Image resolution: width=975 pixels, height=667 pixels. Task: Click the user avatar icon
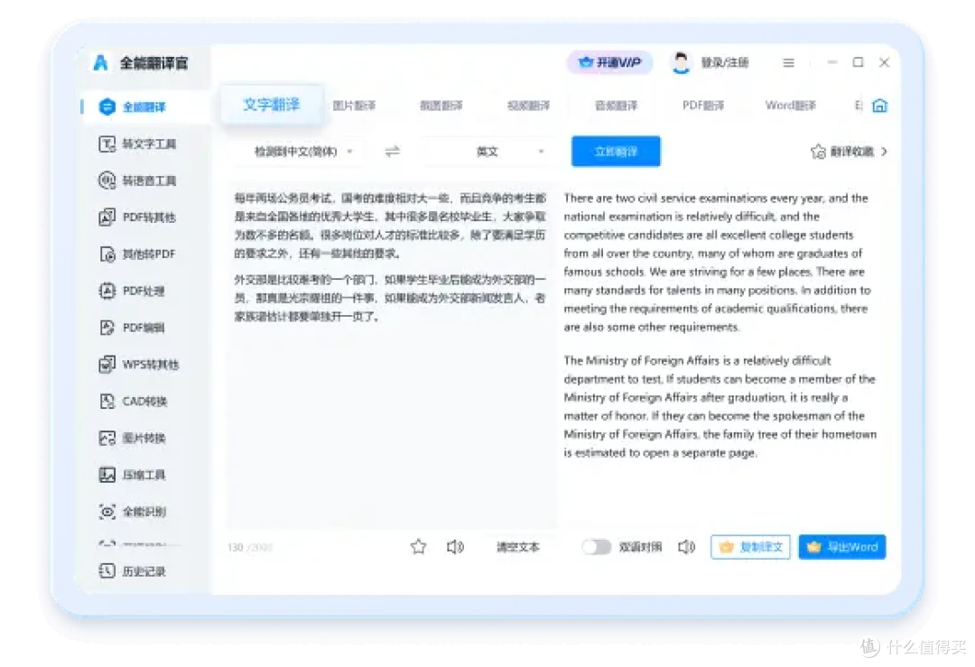pyautogui.click(x=682, y=63)
